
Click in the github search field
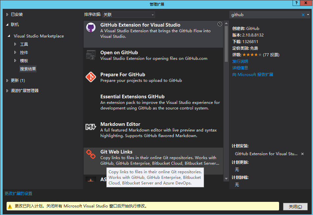pyautogui.click(x=266, y=15)
